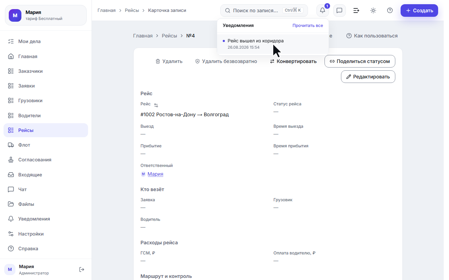Open Как пользоваться help link

pyautogui.click(x=372, y=36)
